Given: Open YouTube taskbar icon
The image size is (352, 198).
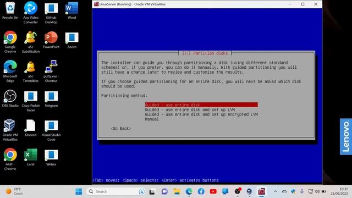Looking at the screenshot, I should click(x=213, y=191).
